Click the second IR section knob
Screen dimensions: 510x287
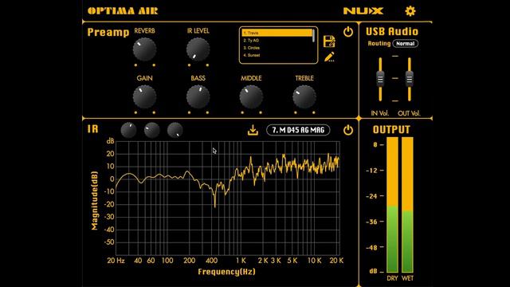point(151,130)
